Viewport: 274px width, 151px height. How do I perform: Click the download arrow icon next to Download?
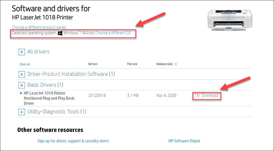pos(198,95)
